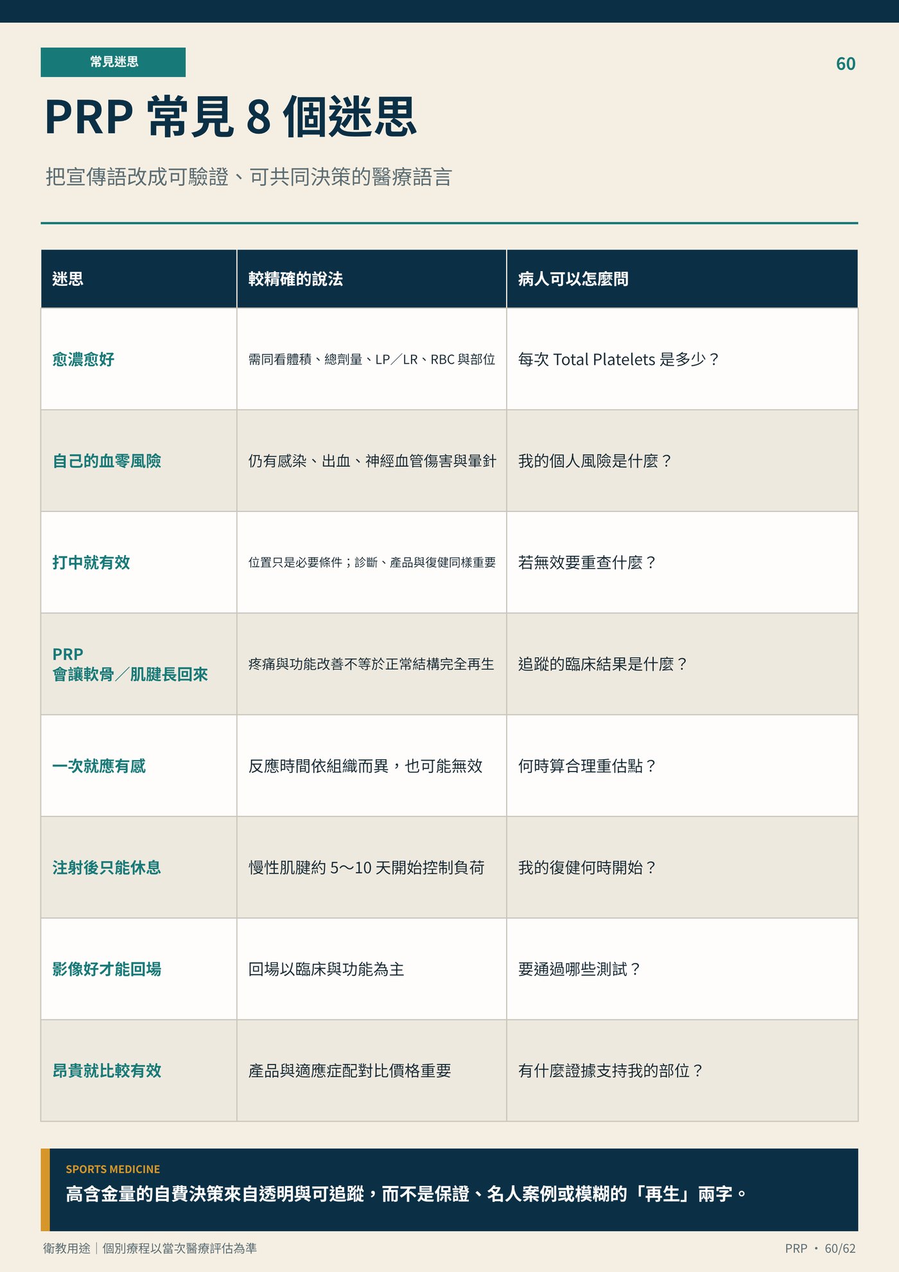Viewport: 899px width, 1272px height.
Task: Select the question 若無效要重查什麼？
Action: tap(682, 562)
